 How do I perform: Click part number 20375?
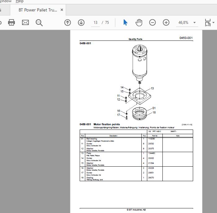151,149
